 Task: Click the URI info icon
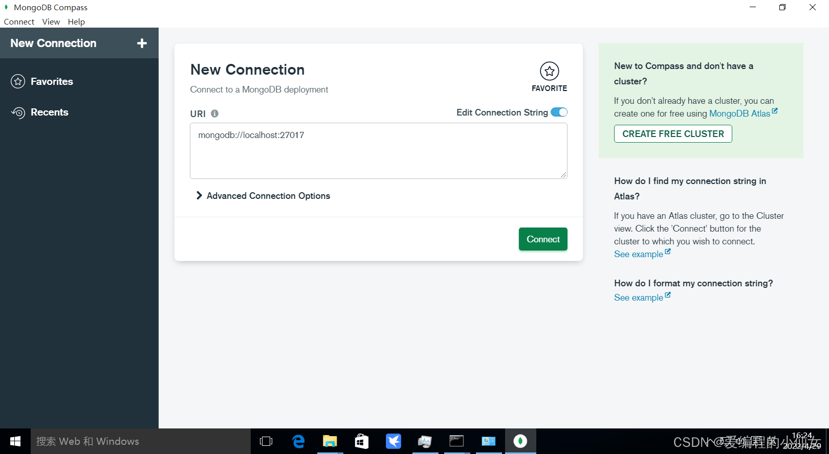point(215,113)
